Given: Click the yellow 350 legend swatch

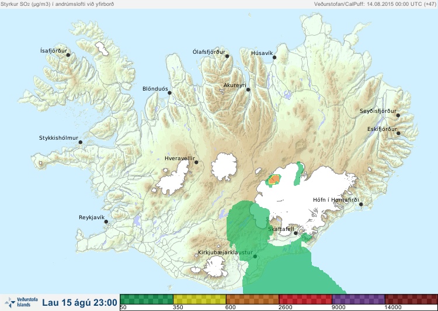Looking at the screenshot, I should 200,299.
